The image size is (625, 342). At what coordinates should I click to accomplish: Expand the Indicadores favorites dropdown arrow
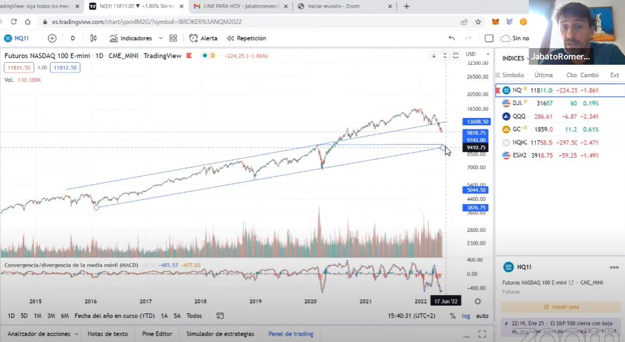pos(160,38)
